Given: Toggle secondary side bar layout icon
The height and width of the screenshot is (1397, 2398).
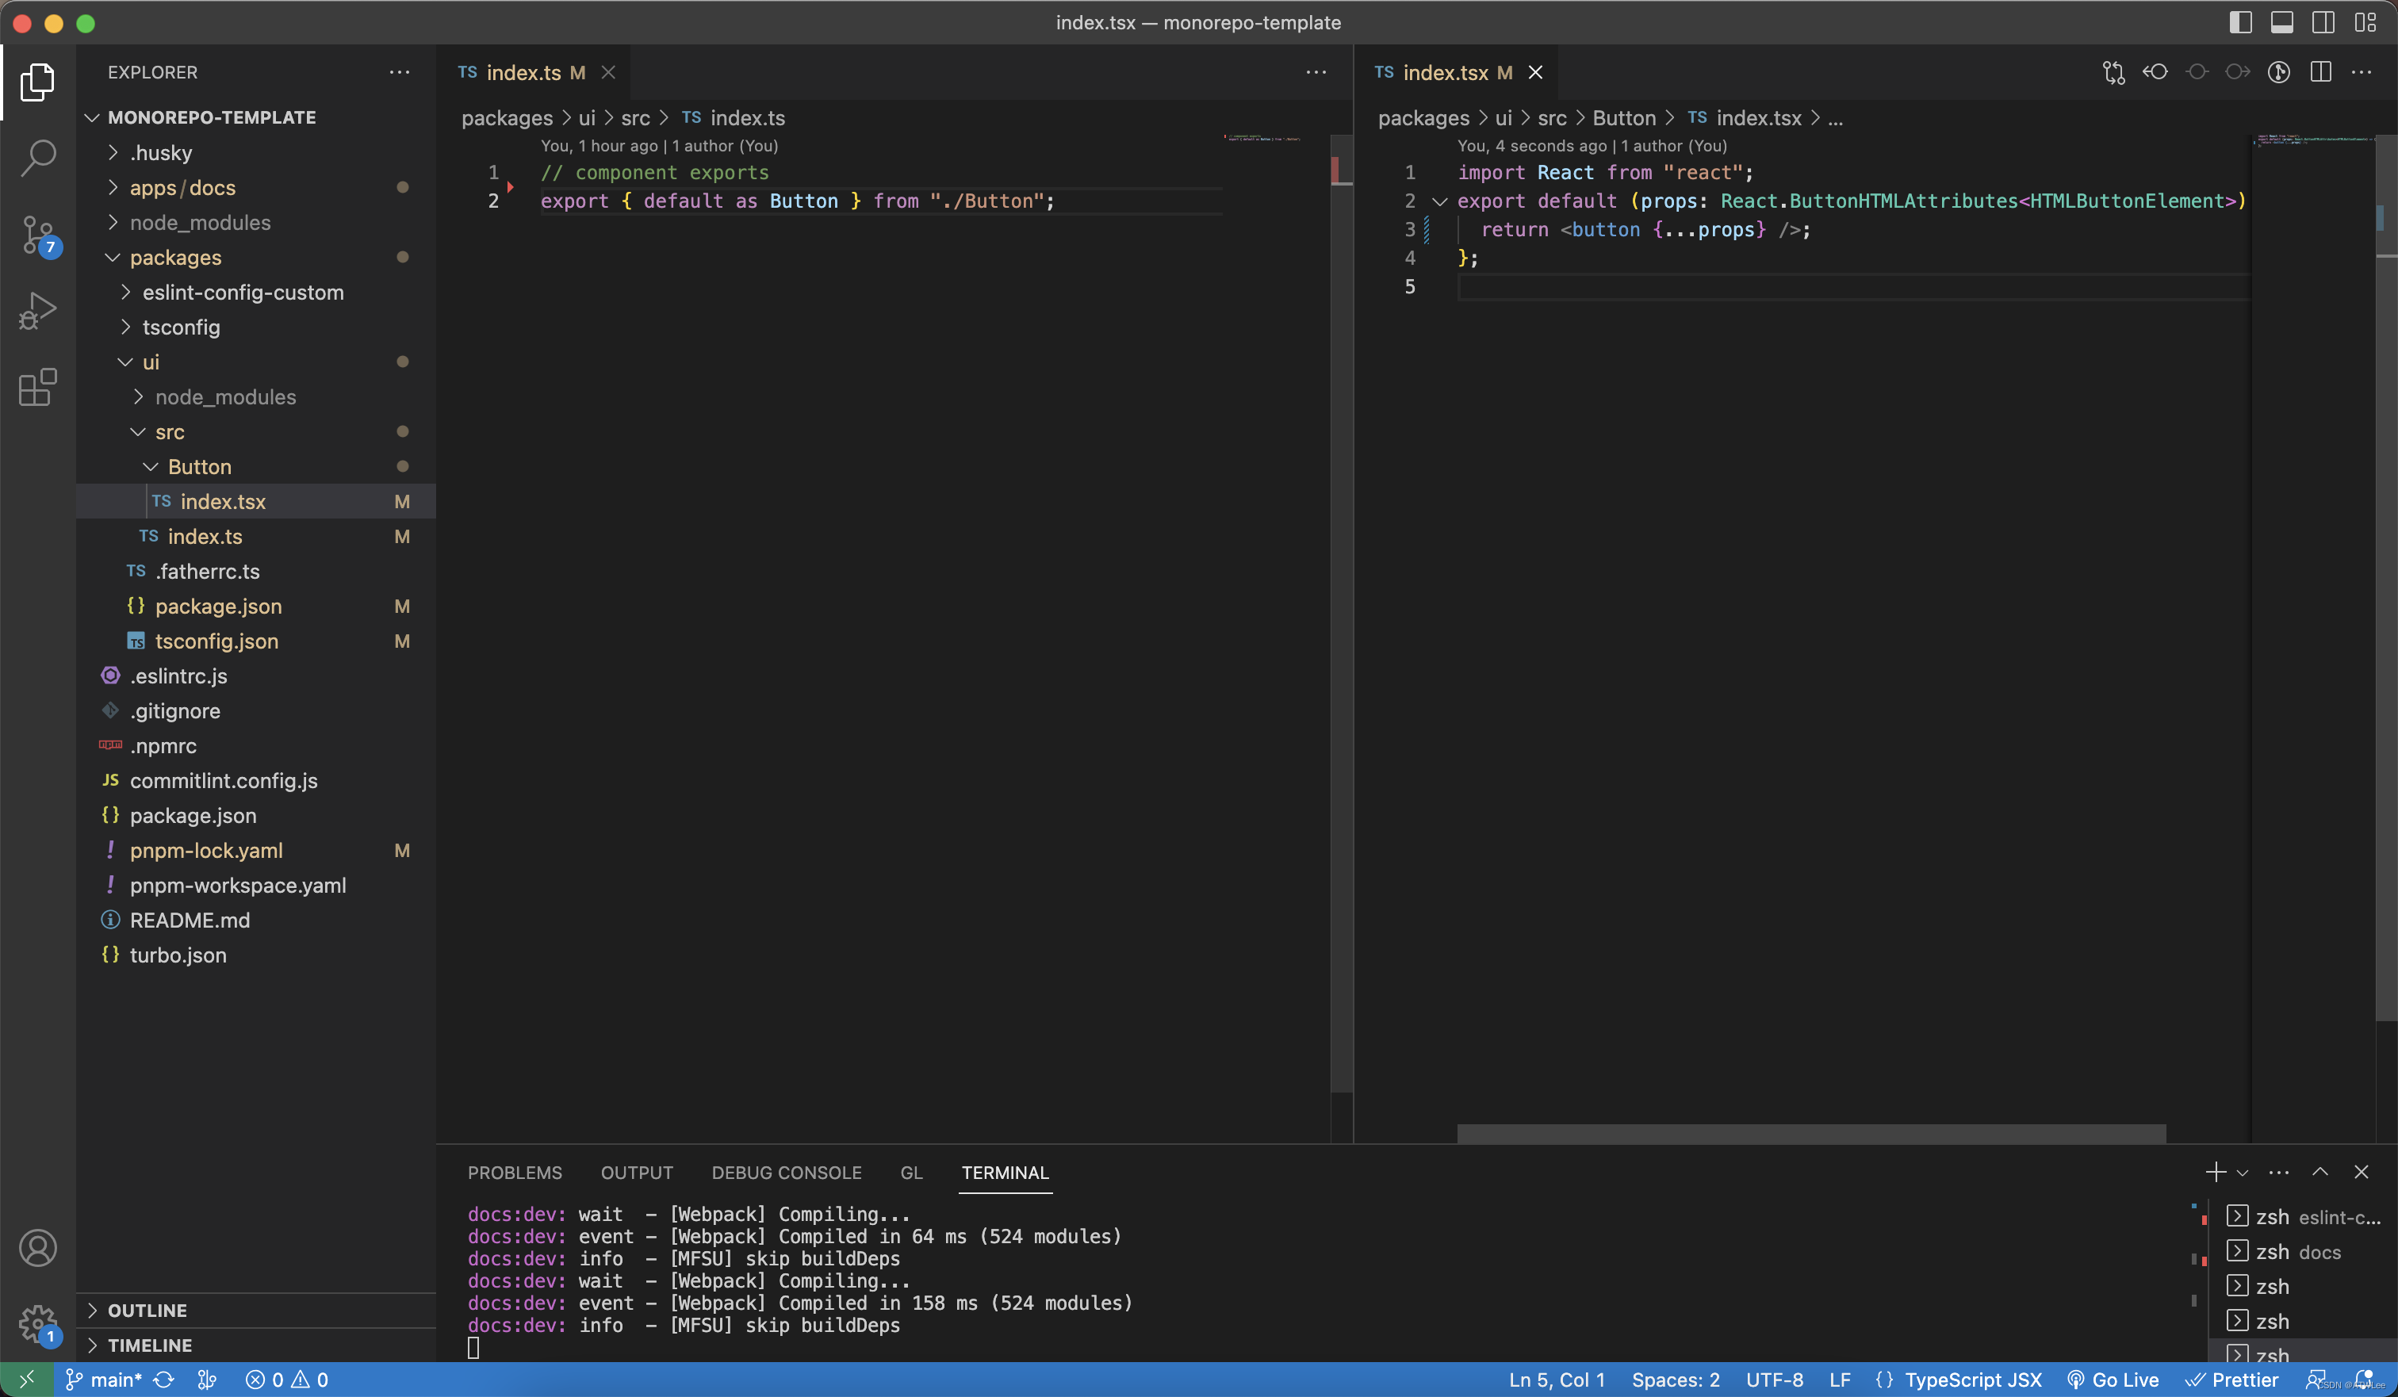Looking at the screenshot, I should (x=2323, y=23).
